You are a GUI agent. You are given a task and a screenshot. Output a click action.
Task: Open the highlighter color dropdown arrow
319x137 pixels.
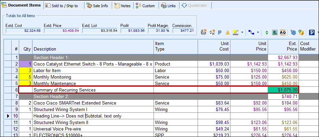(242, 32)
